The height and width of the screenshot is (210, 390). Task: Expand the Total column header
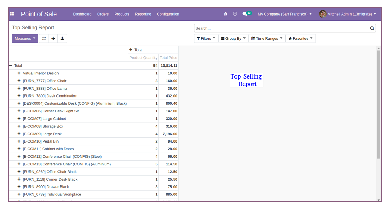(x=131, y=50)
